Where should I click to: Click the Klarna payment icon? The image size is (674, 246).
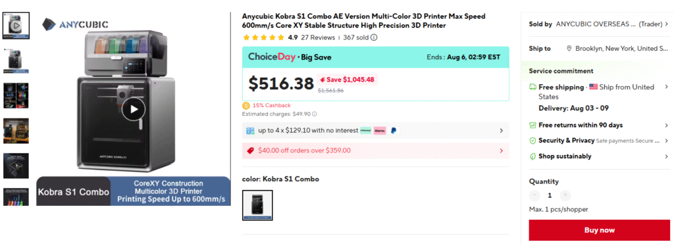click(380, 130)
